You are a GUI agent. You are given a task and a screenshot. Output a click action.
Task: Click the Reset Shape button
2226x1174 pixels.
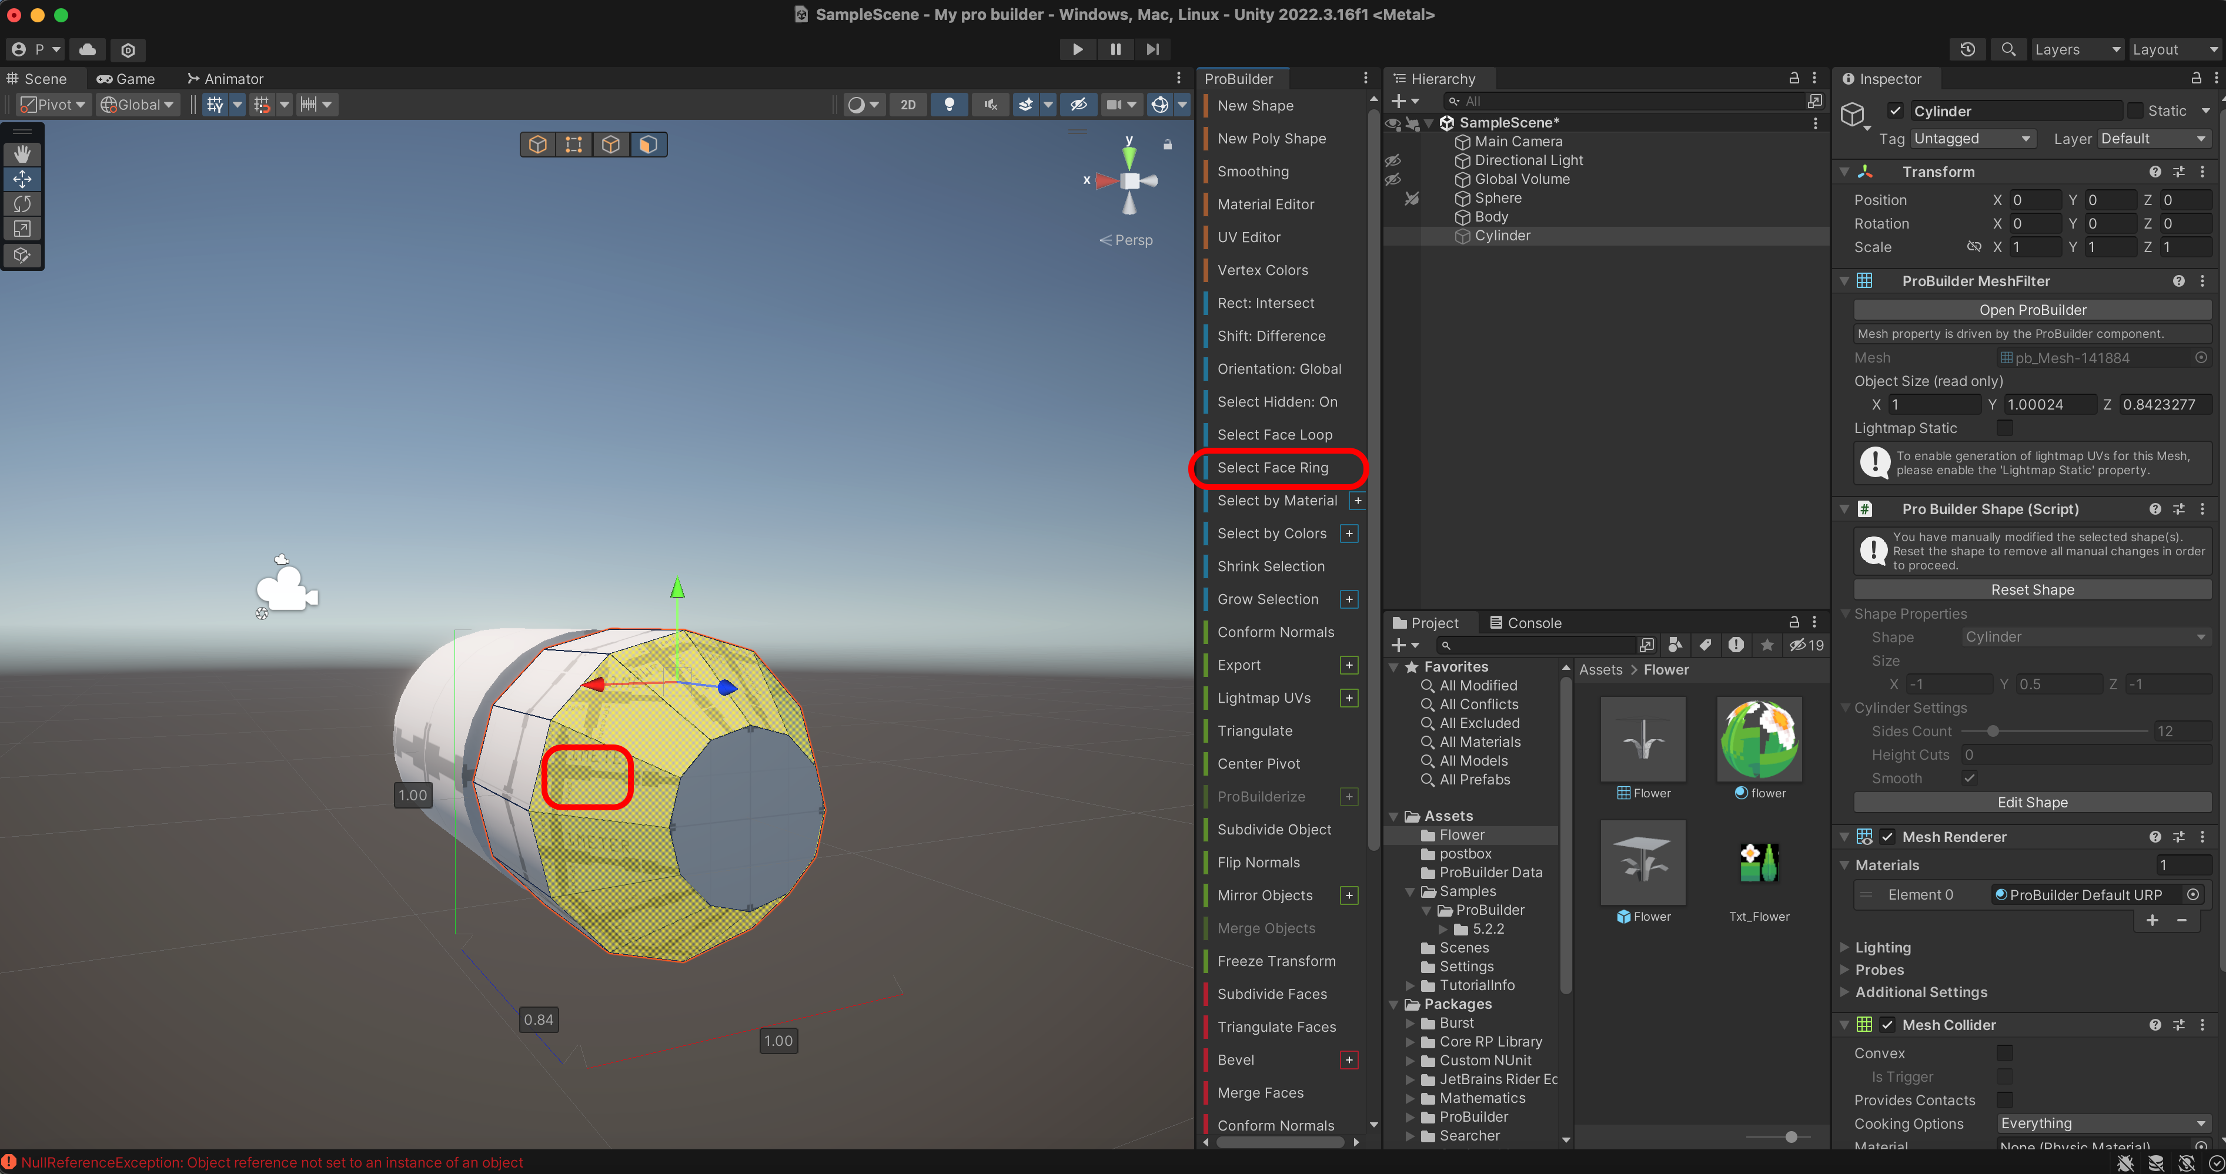pyautogui.click(x=2031, y=589)
